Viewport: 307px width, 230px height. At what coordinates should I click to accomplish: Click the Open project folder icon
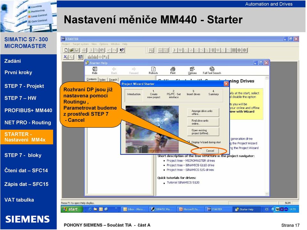click(71, 50)
